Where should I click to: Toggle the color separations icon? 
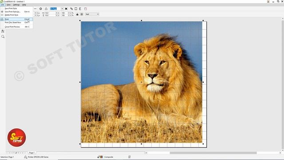point(71,9)
